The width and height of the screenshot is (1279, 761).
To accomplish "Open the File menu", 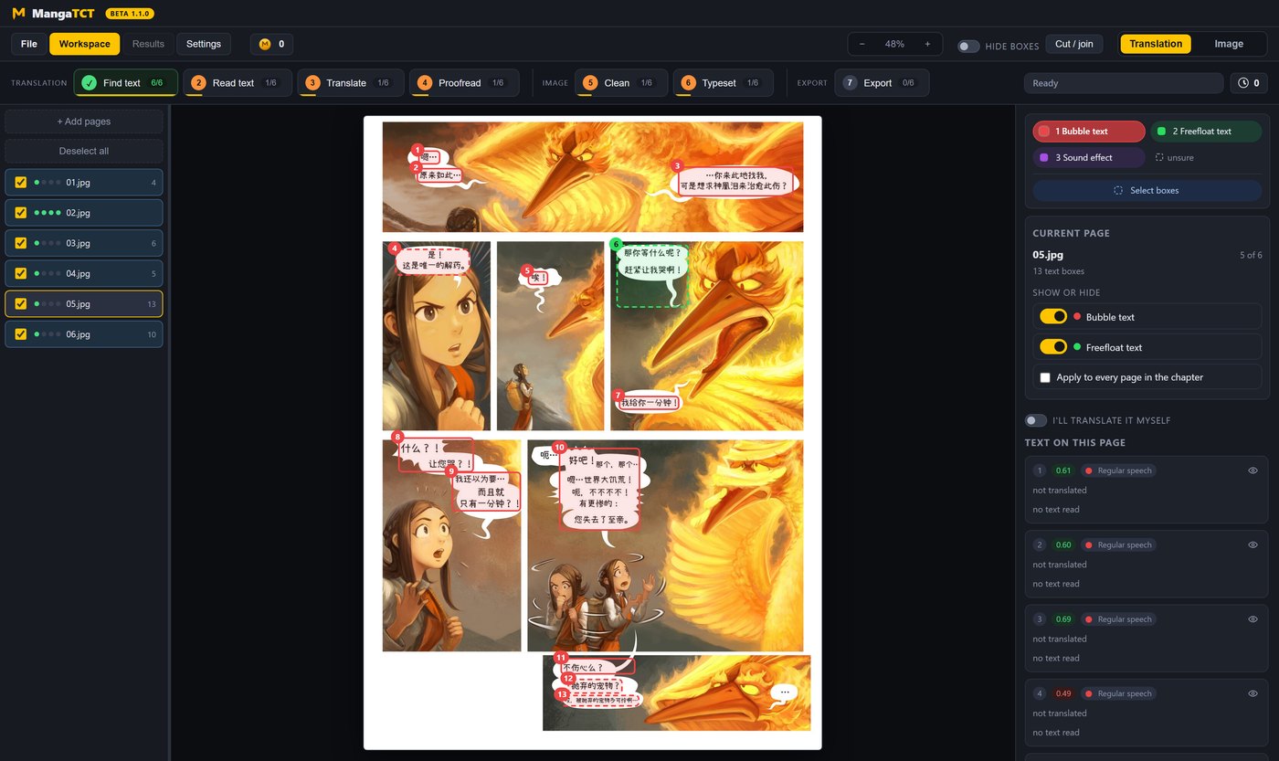I will coord(29,44).
